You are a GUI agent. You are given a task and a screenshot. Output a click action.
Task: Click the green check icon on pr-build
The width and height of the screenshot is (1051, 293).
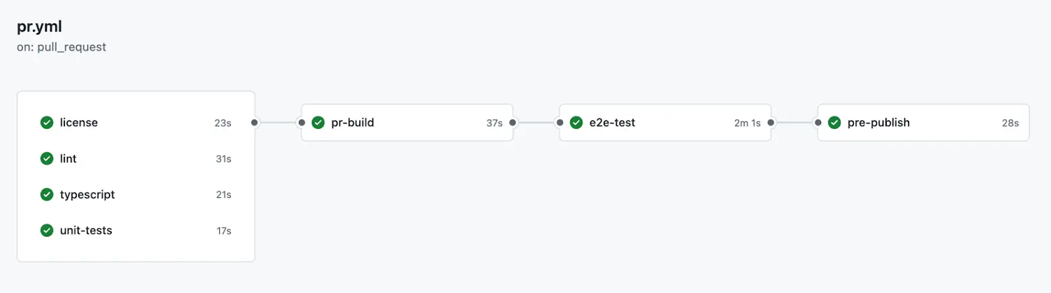point(318,123)
